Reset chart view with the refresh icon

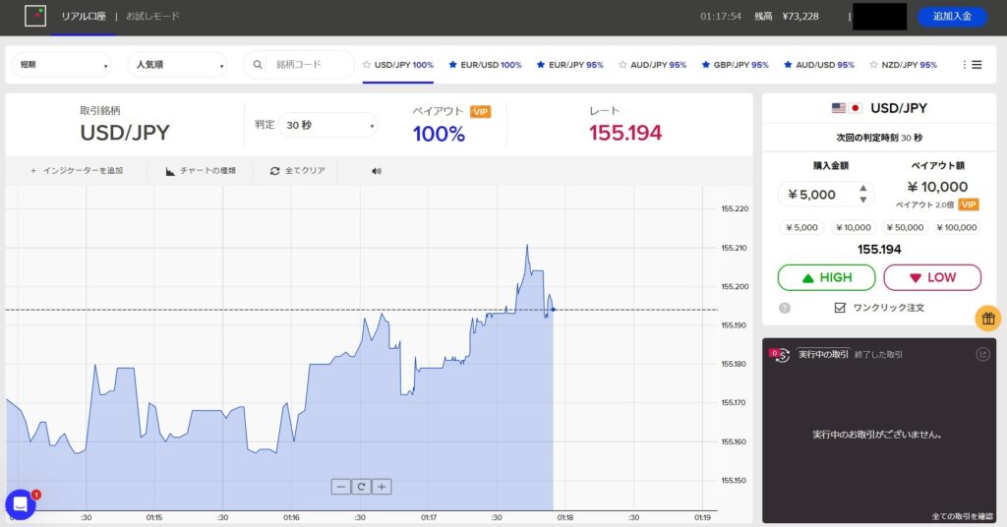[x=361, y=486]
